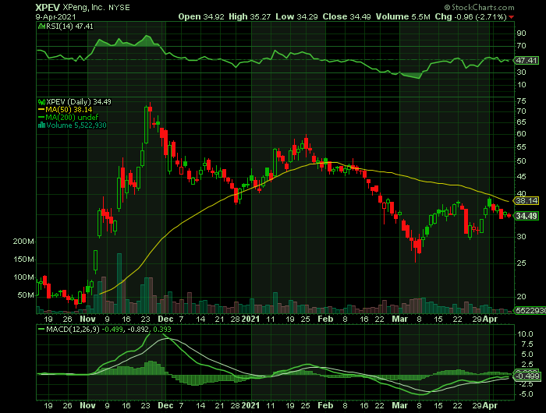546x413 pixels.
Task: Click the Volume 5,522,930 legend text
Action: 76,125
